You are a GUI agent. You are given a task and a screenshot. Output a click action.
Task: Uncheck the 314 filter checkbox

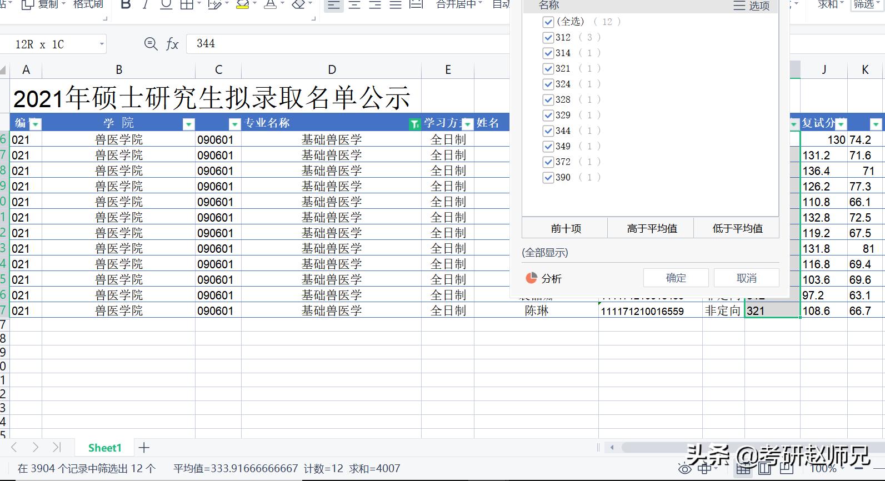(x=548, y=53)
